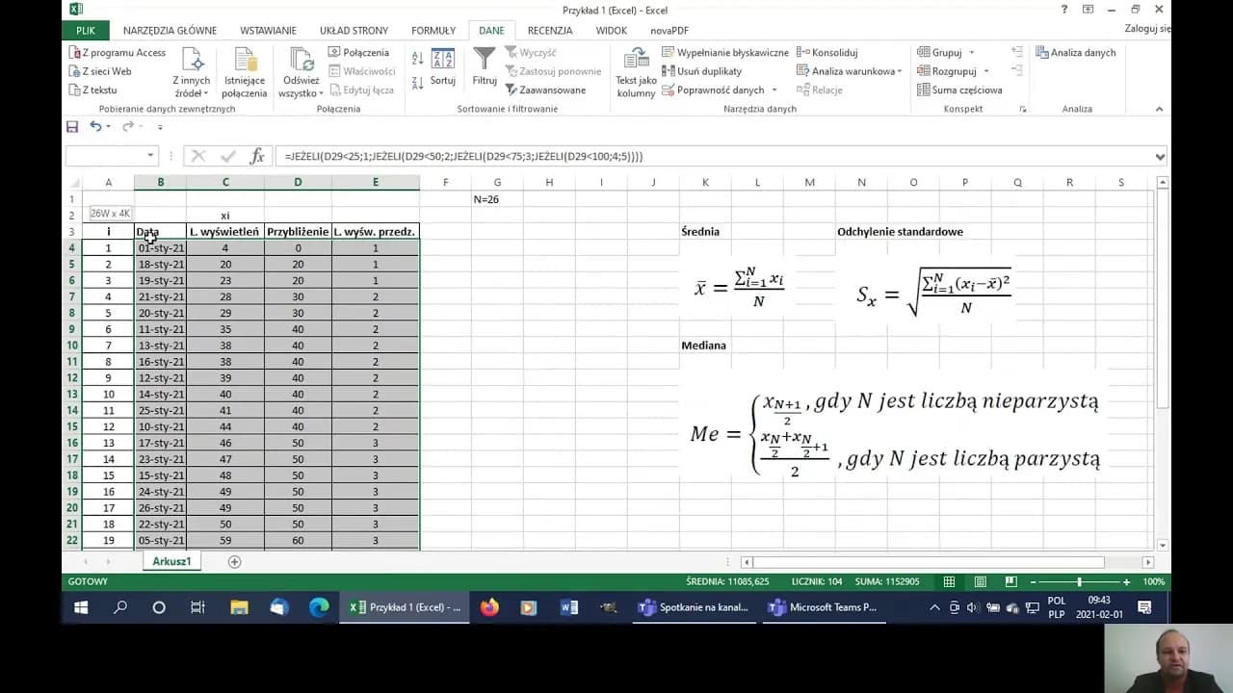Click the save icon in quick access toolbar
This screenshot has width=1233, height=693.
[72, 127]
